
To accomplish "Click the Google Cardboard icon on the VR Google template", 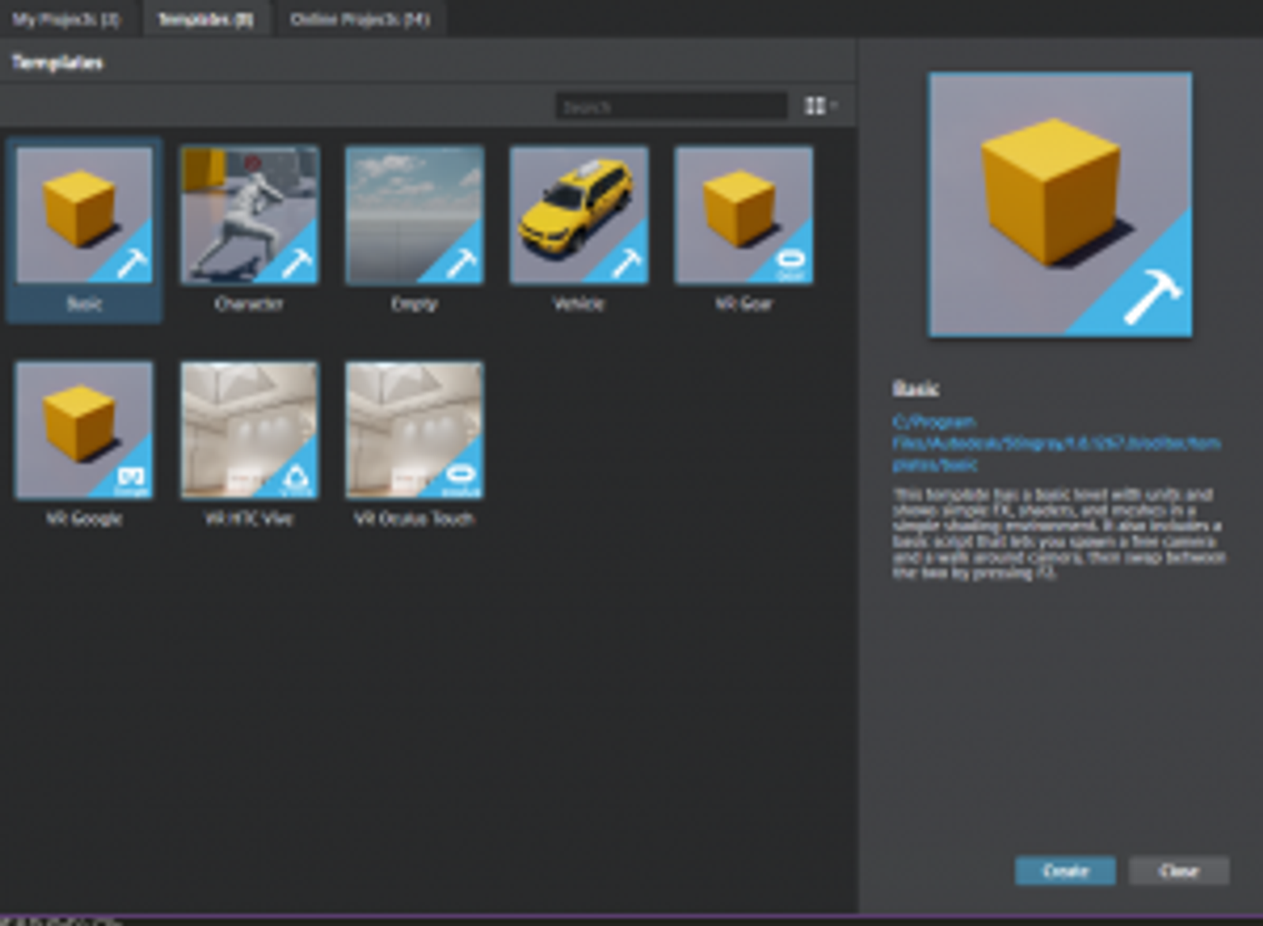I will click(131, 480).
